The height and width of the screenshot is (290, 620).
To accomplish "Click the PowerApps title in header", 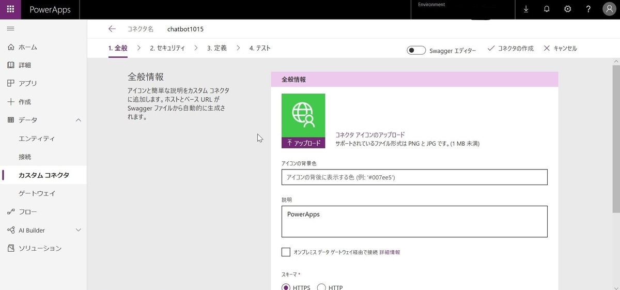I will (50, 10).
